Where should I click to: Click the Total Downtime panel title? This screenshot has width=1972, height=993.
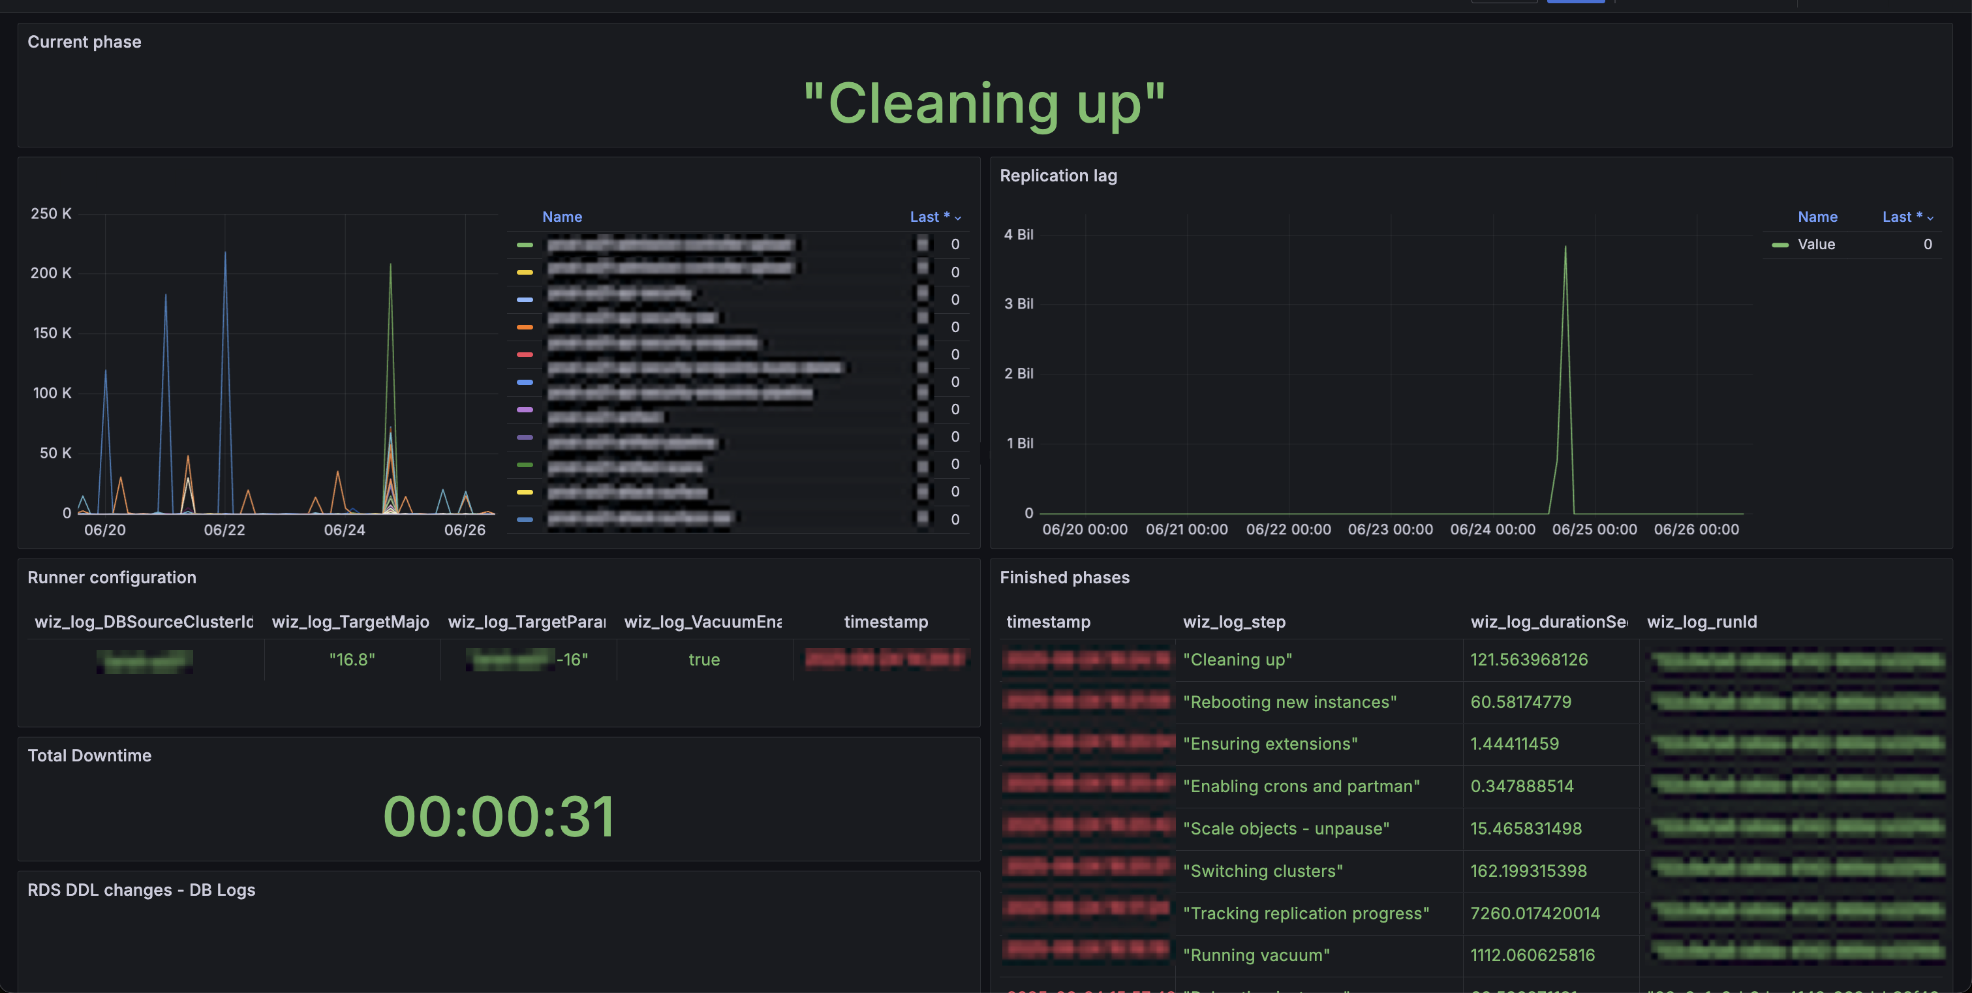point(89,756)
